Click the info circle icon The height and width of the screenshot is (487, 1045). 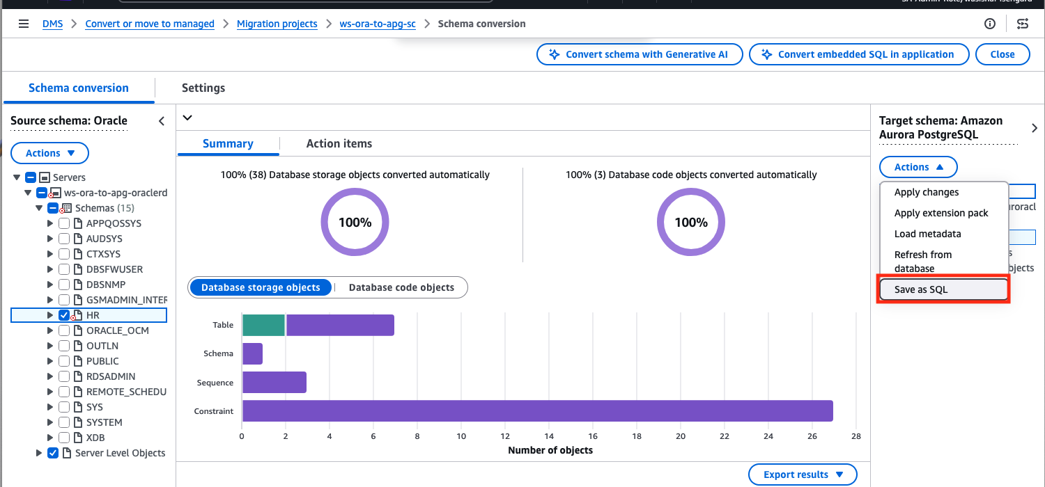pyautogui.click(x=990, y=24)
